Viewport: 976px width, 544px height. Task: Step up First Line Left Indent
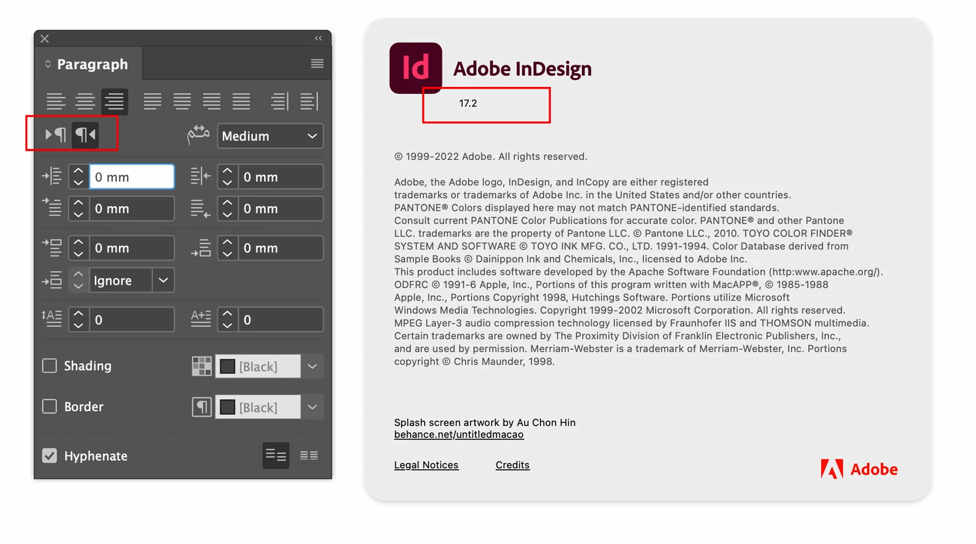pyautogui.click(x=78, y=203)
